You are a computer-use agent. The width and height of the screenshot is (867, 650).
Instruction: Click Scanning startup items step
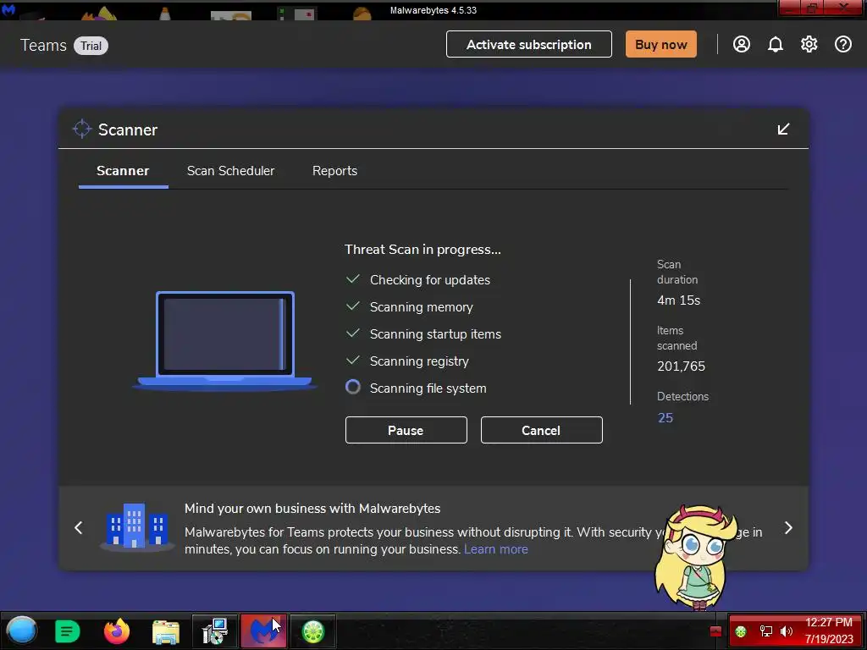tap(435, 333)
